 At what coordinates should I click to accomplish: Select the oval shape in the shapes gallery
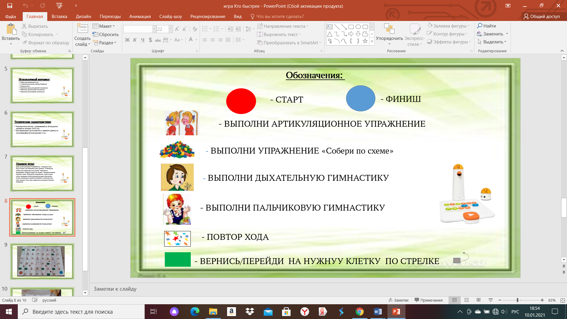(358, 27)
